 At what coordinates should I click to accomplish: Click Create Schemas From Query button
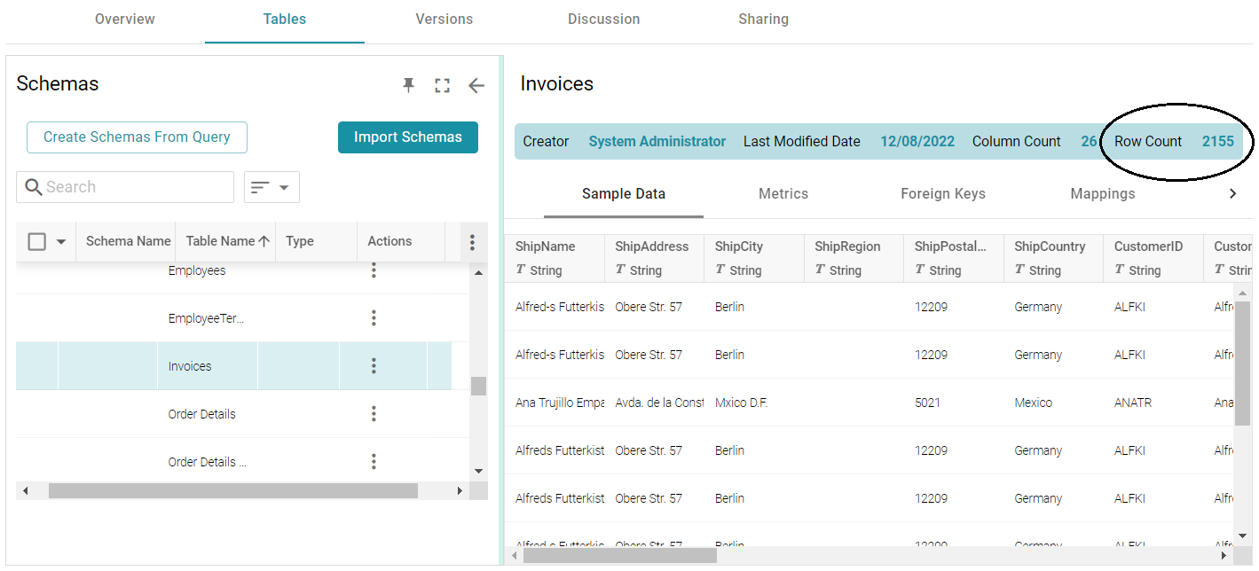(x=137, y=137)
